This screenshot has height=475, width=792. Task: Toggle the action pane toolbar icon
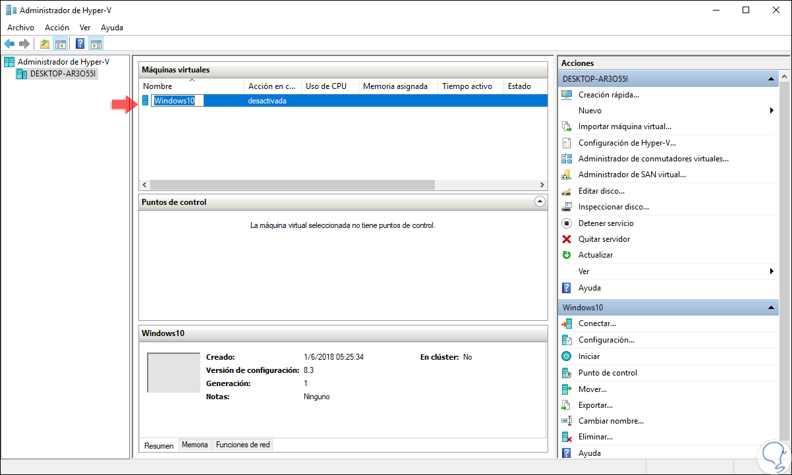[96, 44]
